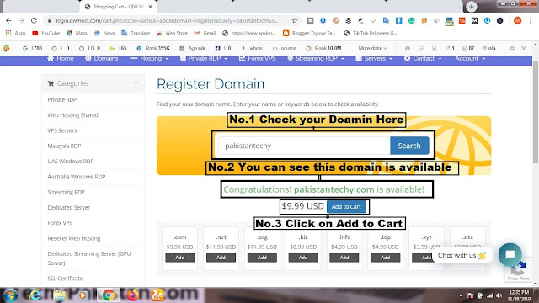The height and width of the screenshot is (303, 539).
Task: Collapse the Categories panel chevron
Action: coord(136,83)
